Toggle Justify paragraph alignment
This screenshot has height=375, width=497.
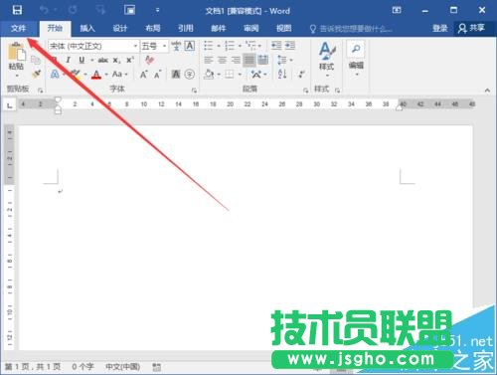(249, 60)
